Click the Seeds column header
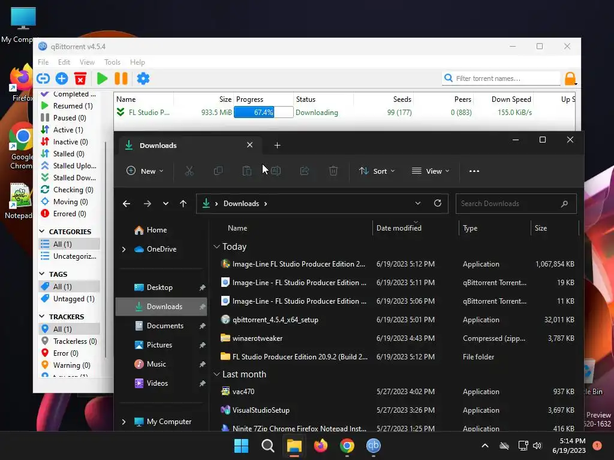Image resolution: width=614 pixels, height=460 pixels. coord(402,99)
